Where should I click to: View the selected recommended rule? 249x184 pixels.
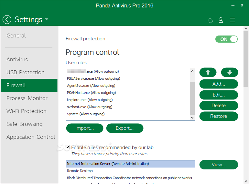(x=219, y=165)
